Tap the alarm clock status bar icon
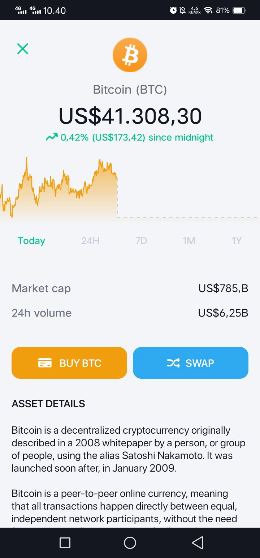 173,10
